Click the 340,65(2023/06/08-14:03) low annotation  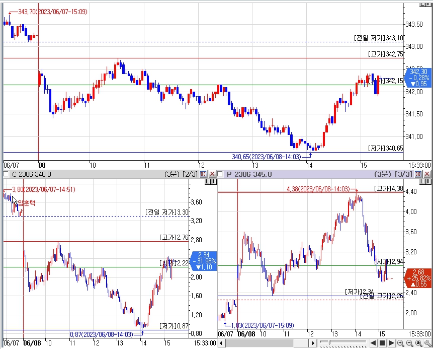tap(267, 157)
